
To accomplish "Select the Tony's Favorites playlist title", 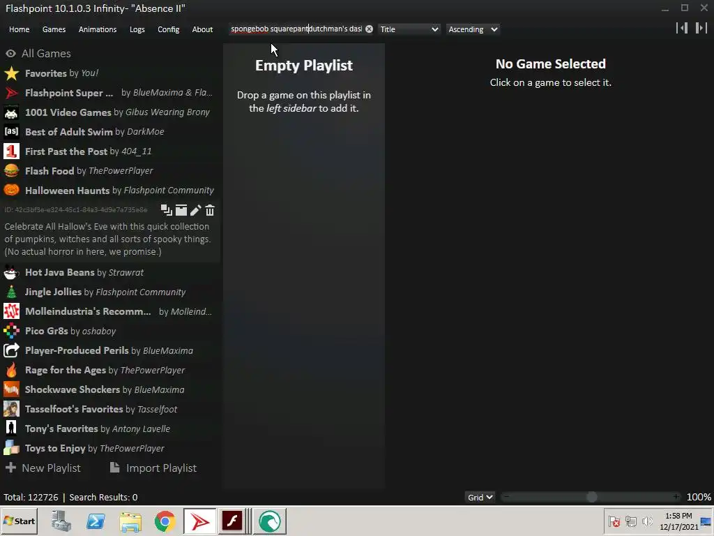I will [61, 429].
